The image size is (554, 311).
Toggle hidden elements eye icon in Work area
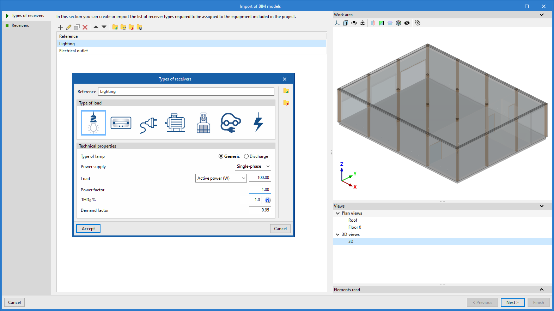point(407,23)
